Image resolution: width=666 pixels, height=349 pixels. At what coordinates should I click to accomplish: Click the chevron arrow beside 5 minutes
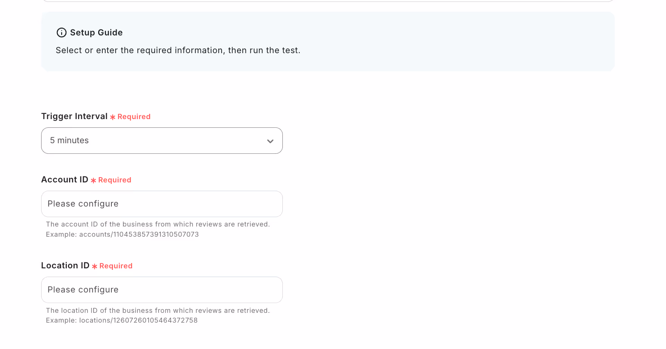click(270, 141)
